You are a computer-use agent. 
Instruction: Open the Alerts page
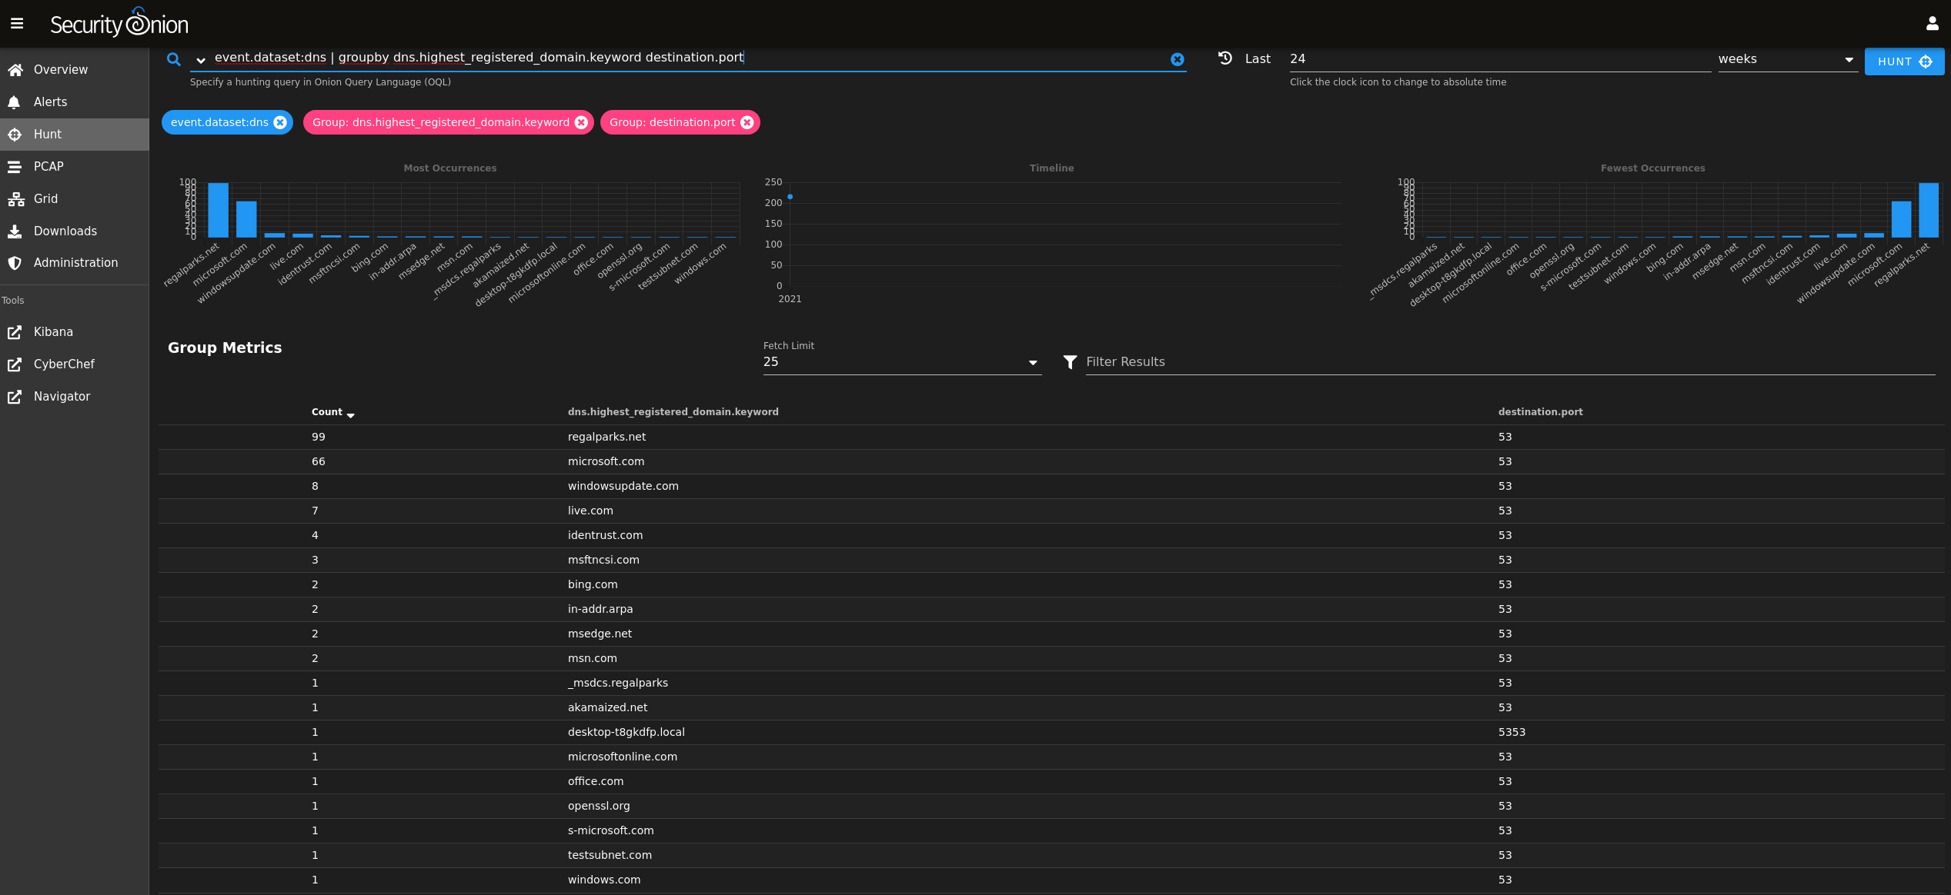pos(75,102)
